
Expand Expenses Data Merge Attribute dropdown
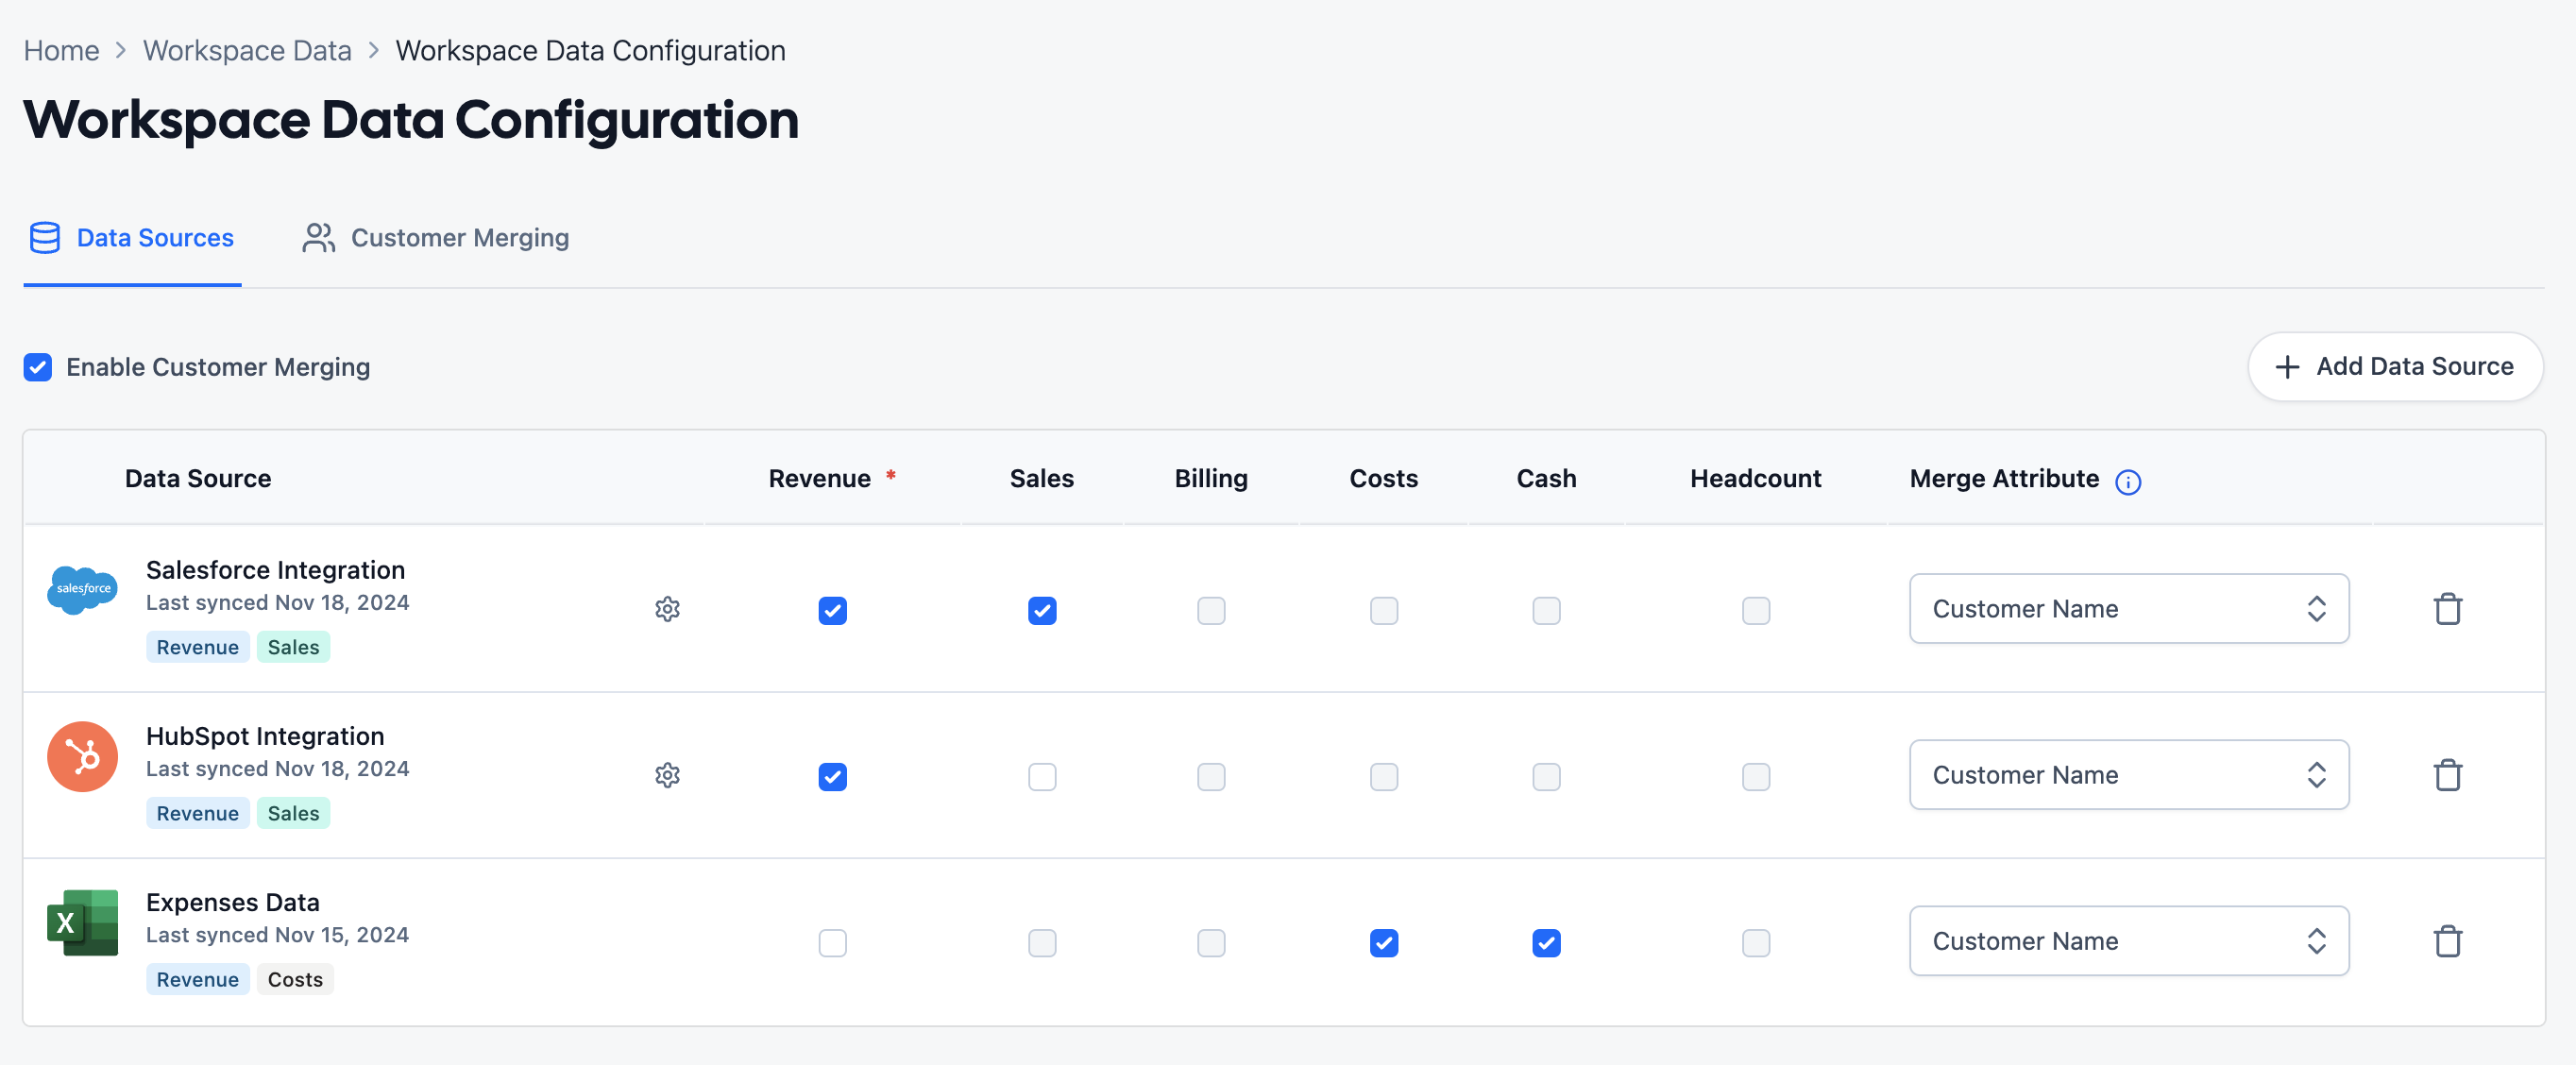coord(2128,941)
